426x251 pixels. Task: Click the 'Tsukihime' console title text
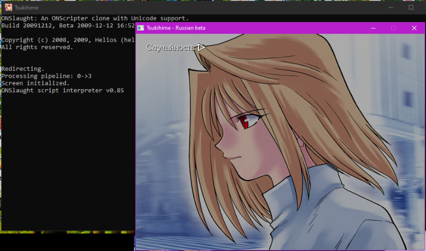click(x=26, y=7)
